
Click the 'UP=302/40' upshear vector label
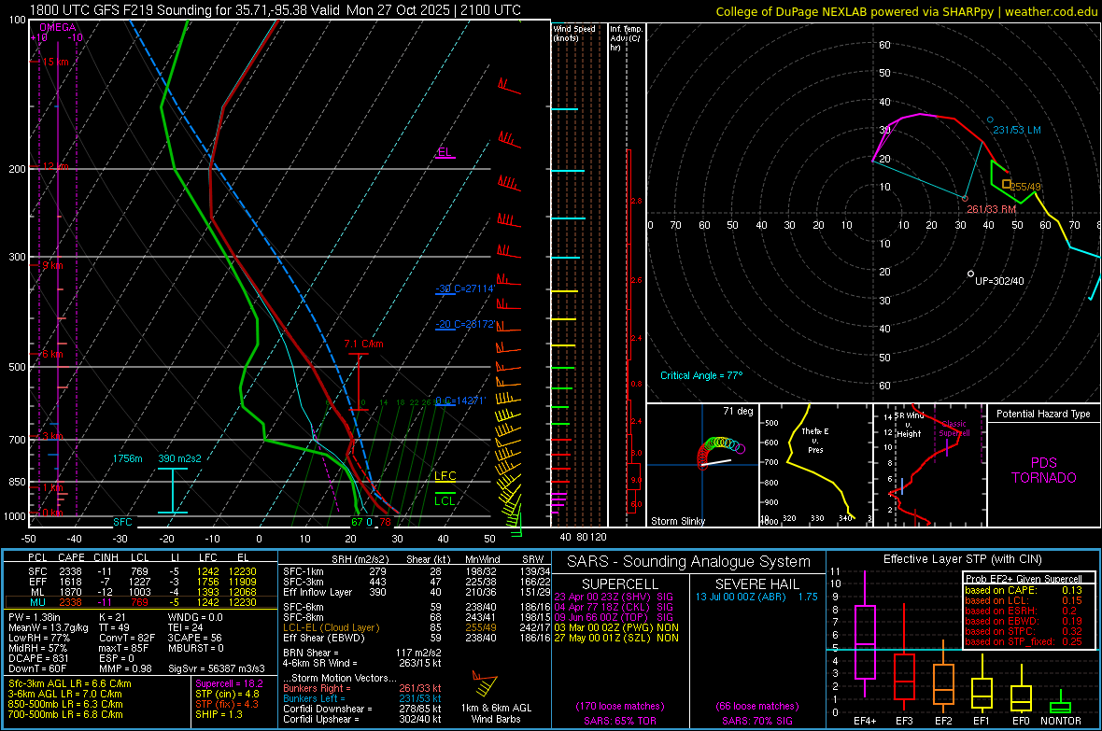point(999,281)
